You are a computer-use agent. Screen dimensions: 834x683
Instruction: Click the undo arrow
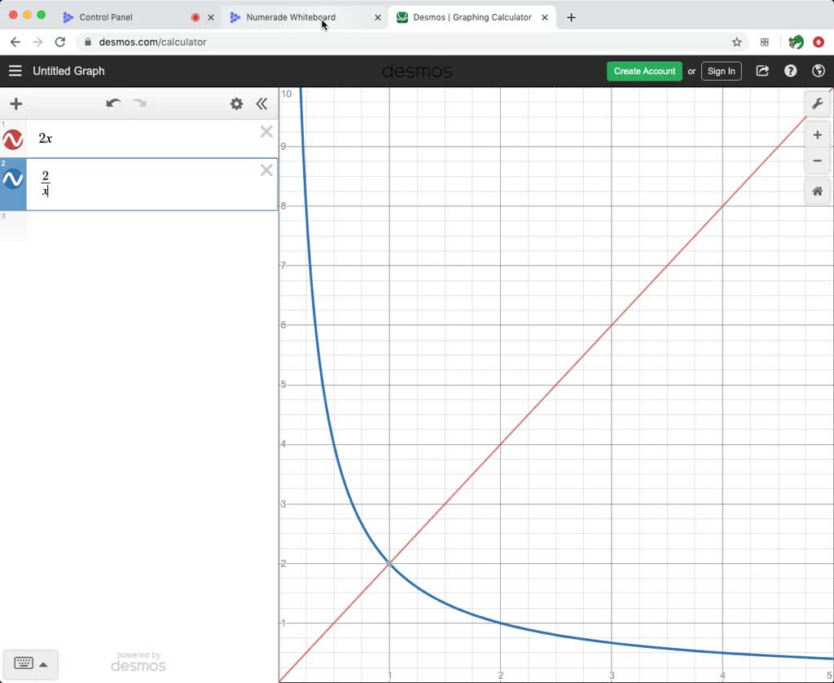click(x=114, y=104)
